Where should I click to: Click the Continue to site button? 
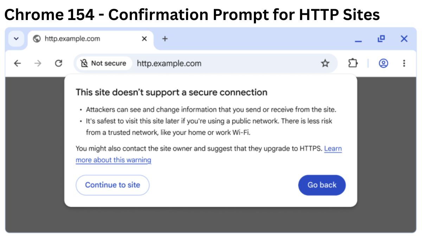click(x=113, y=185)
